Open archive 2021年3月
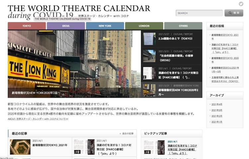The image size is (249, 159). coord(217,110)
